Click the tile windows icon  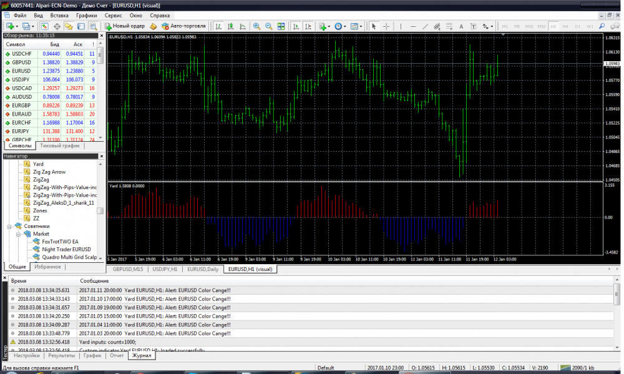point(281,26)
